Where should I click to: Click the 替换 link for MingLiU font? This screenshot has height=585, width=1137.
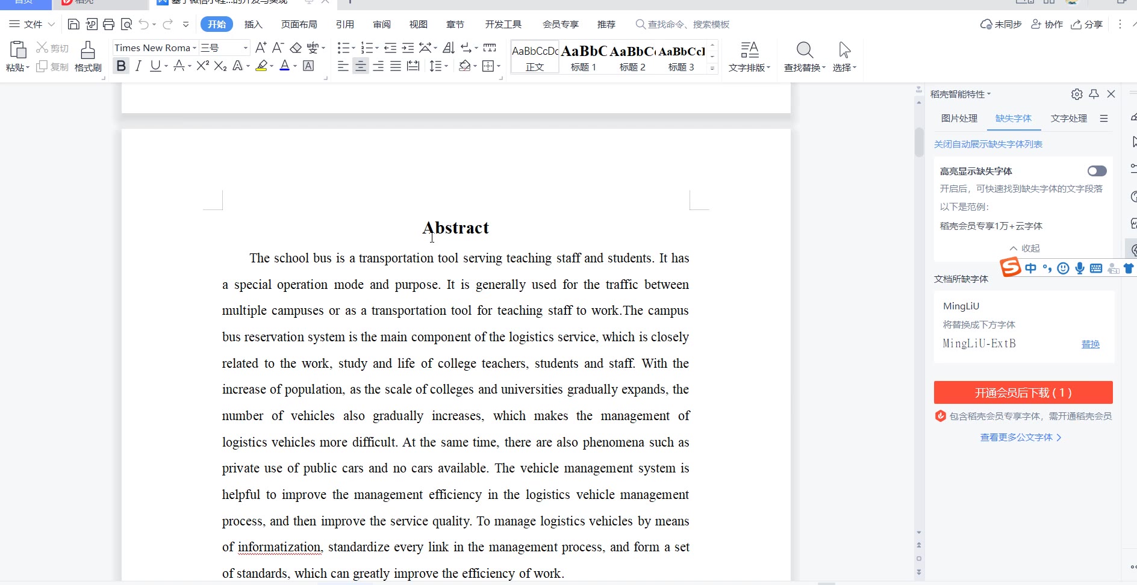click(x=1090, y=344)
